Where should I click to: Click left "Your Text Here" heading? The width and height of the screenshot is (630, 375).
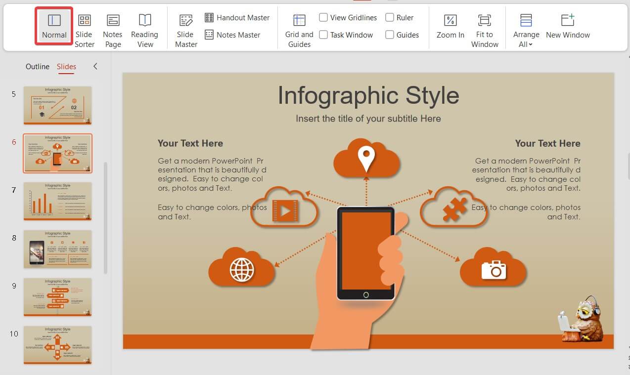(x=190, y=143)
